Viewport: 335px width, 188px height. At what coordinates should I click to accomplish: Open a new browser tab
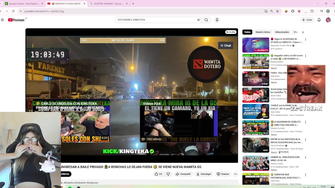133,4
